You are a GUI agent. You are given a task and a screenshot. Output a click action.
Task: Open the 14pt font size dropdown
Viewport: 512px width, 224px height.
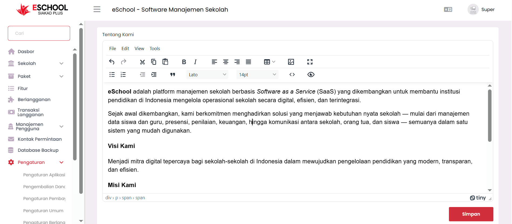coord(257,74)
